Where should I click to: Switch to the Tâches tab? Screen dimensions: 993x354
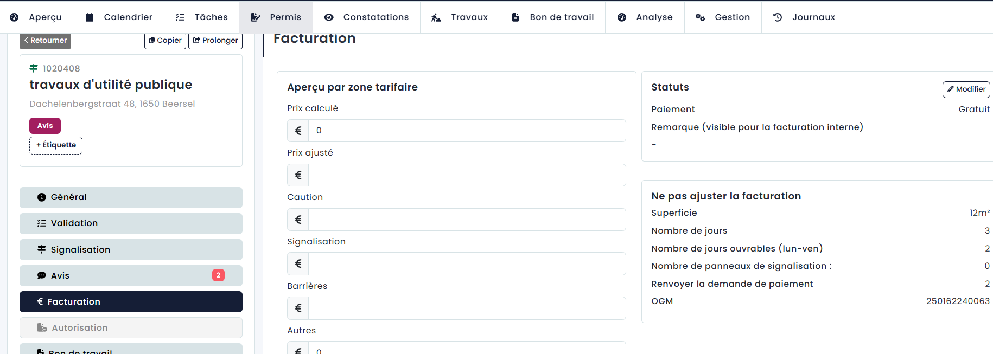point(201,17)
